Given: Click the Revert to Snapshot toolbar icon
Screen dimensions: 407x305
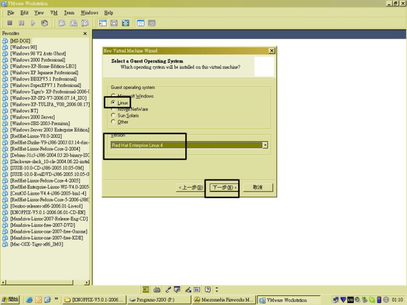Looking at the screenshot, I should 73,23.
